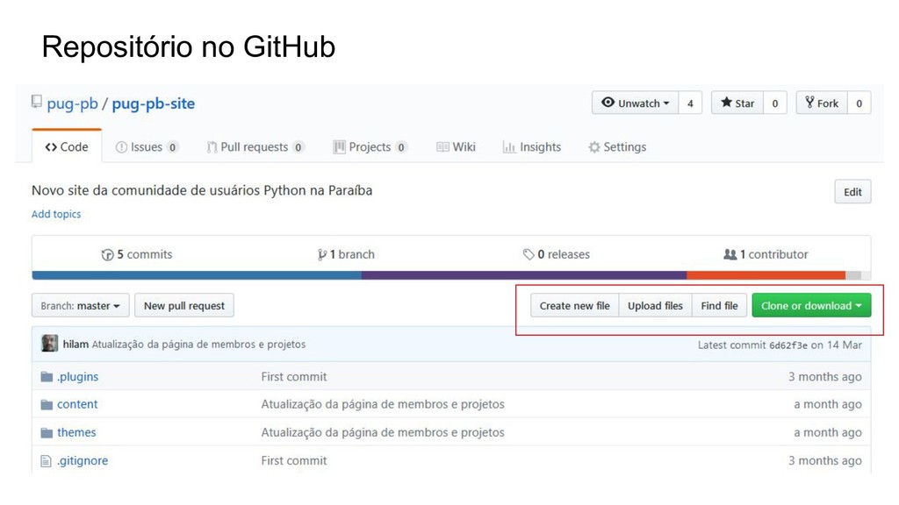Click the content folder icon
The image size is (899, 505).
coord(47,405)
